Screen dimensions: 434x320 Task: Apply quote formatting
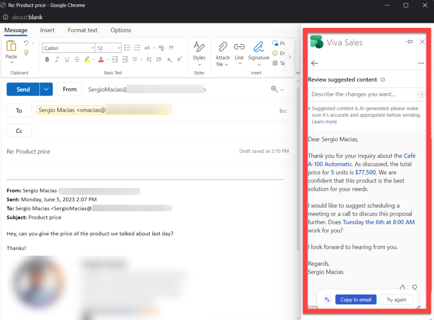[x=171, y=47]
